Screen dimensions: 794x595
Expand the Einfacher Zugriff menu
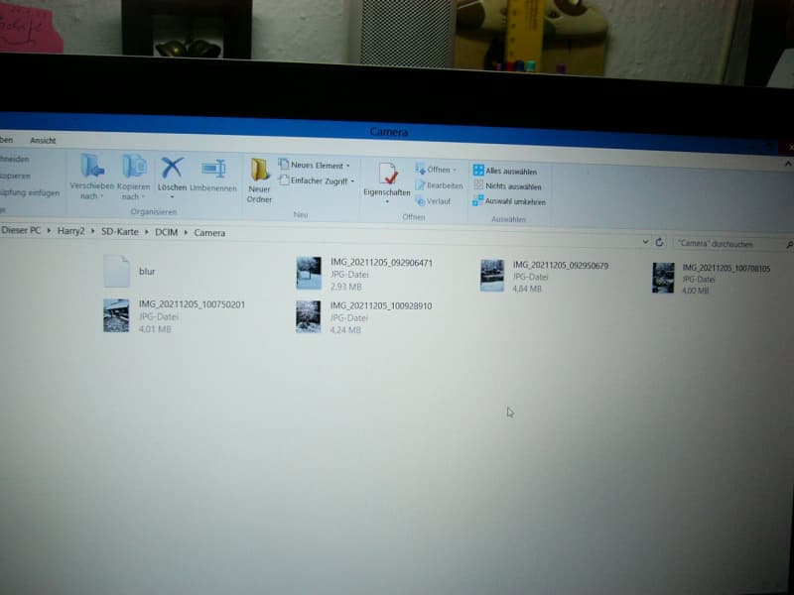point(316,180)
